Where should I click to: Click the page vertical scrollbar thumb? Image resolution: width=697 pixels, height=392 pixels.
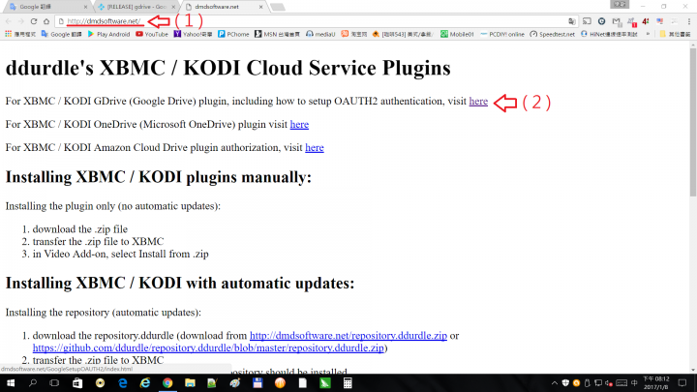(x=693, y=120)
